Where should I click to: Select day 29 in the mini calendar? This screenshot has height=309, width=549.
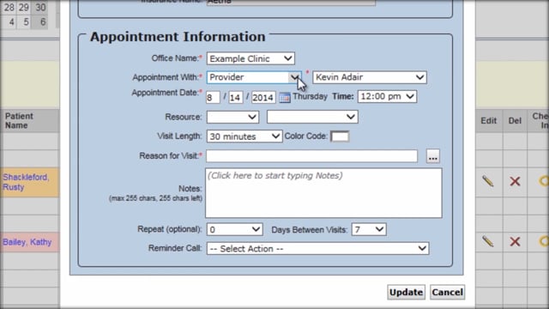[x=24, y=7]
